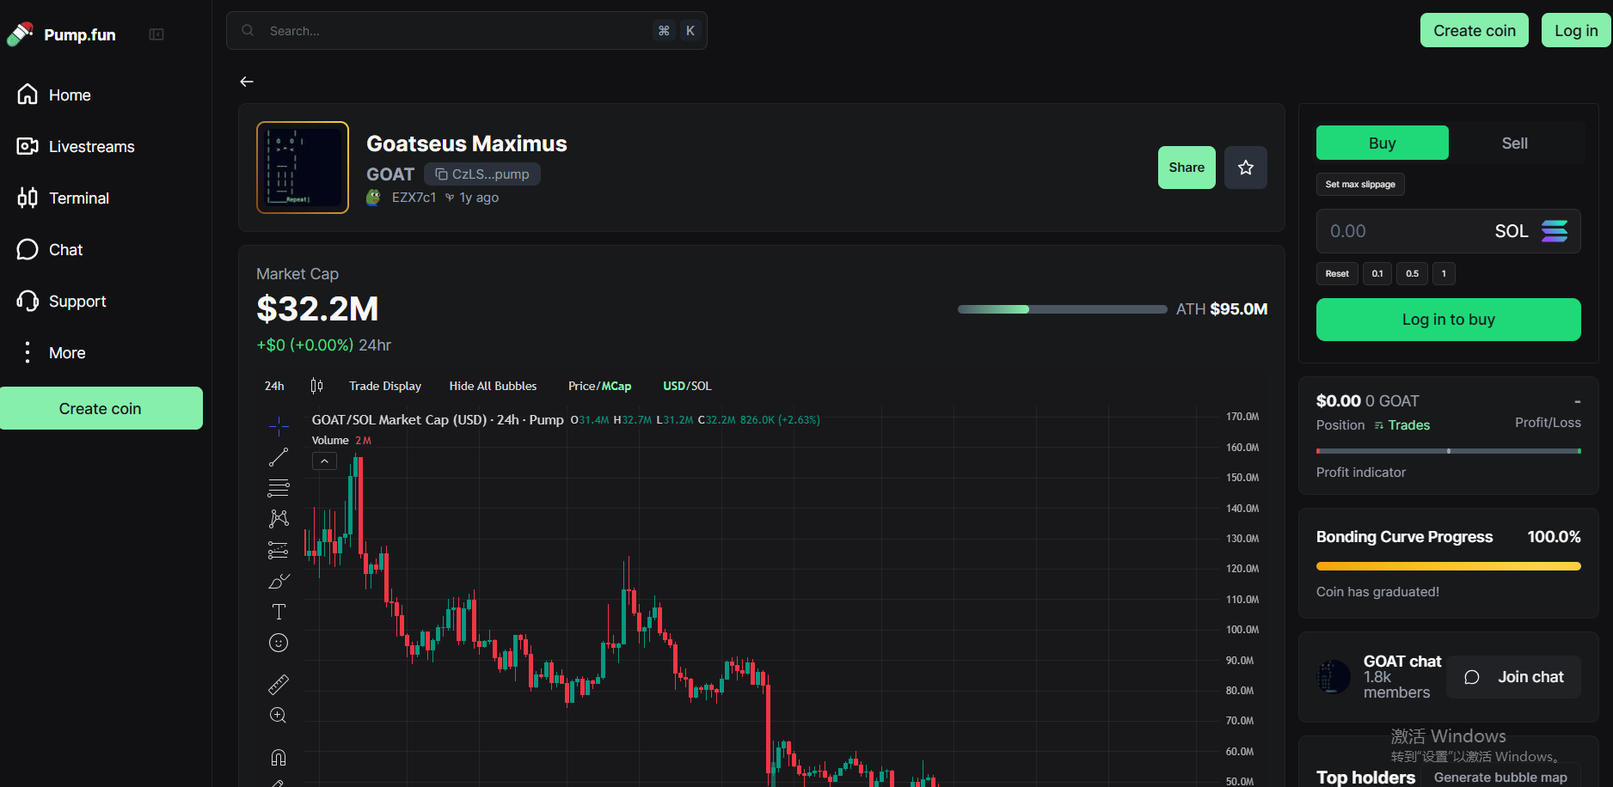
Task: Choose the text annotation tool
Action: point(279,612)
